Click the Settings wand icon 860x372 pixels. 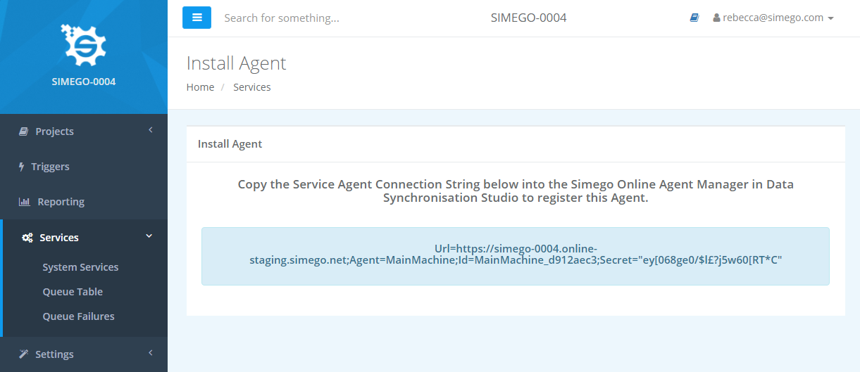[23, 354]
